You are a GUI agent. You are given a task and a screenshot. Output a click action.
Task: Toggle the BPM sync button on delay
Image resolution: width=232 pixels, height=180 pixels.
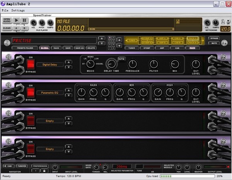click(x=121, y=59)
